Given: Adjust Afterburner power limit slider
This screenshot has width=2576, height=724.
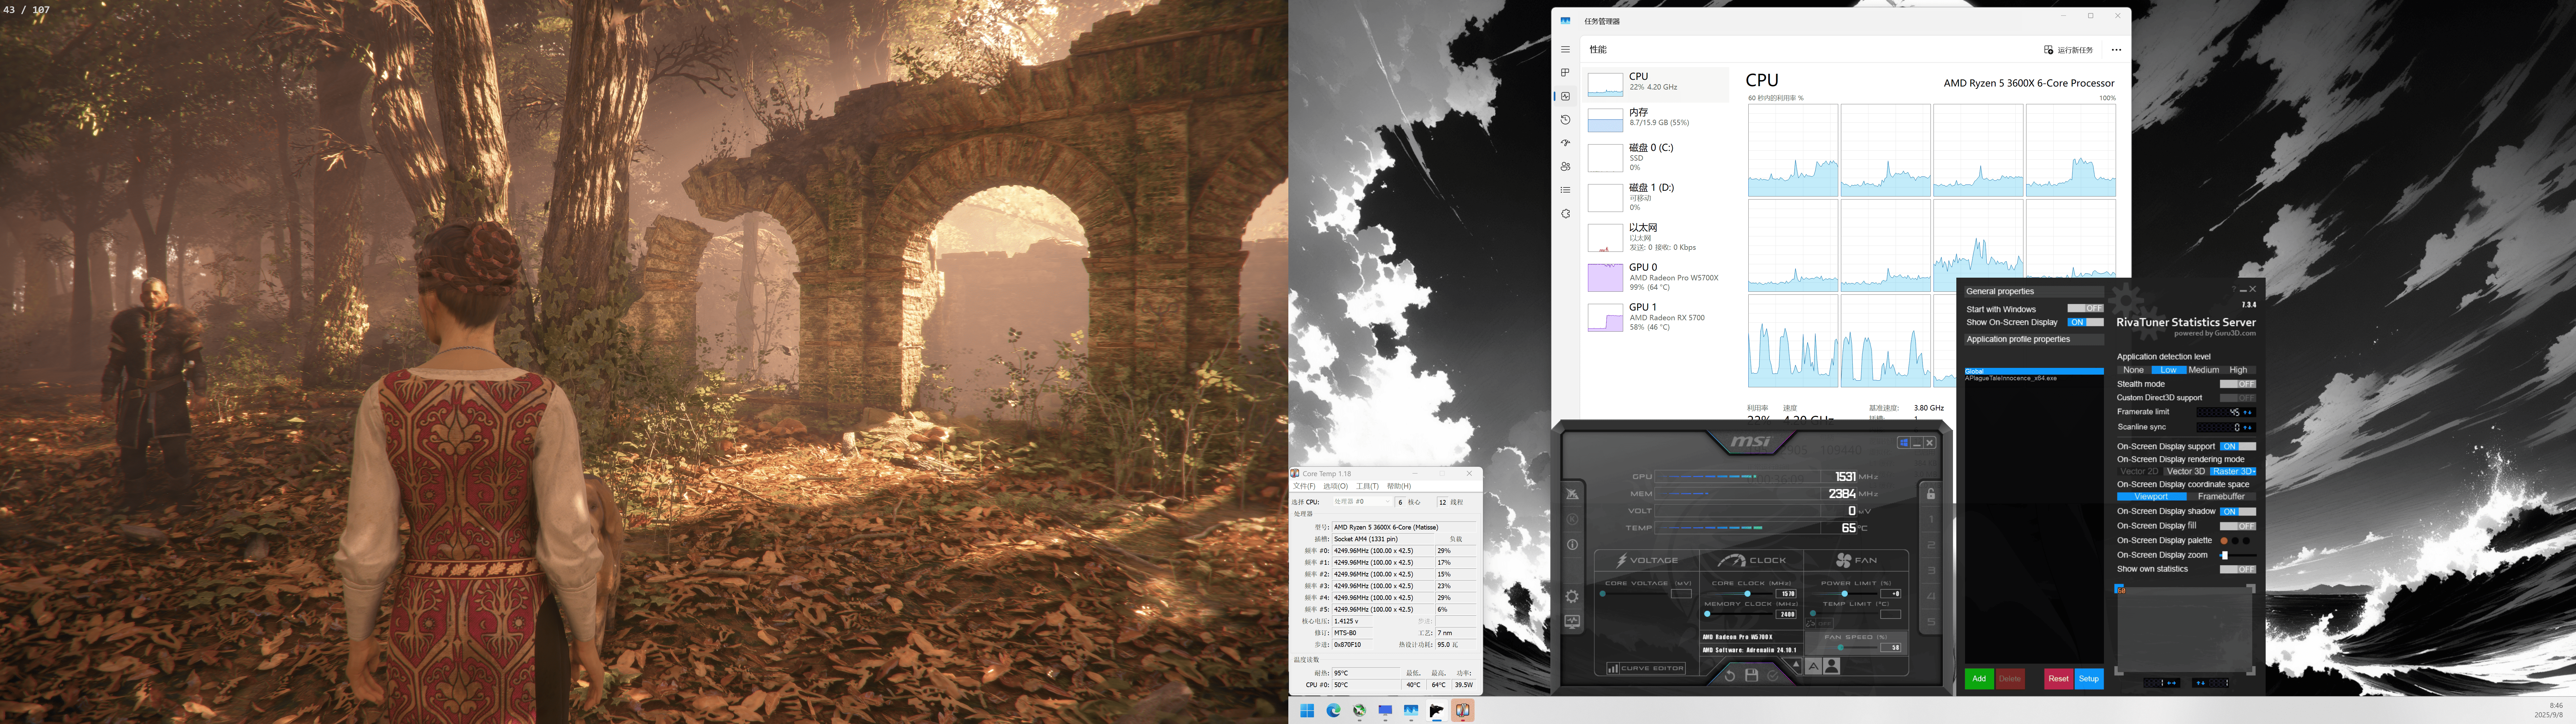Looking at the screenshot, I should 1845,594.
